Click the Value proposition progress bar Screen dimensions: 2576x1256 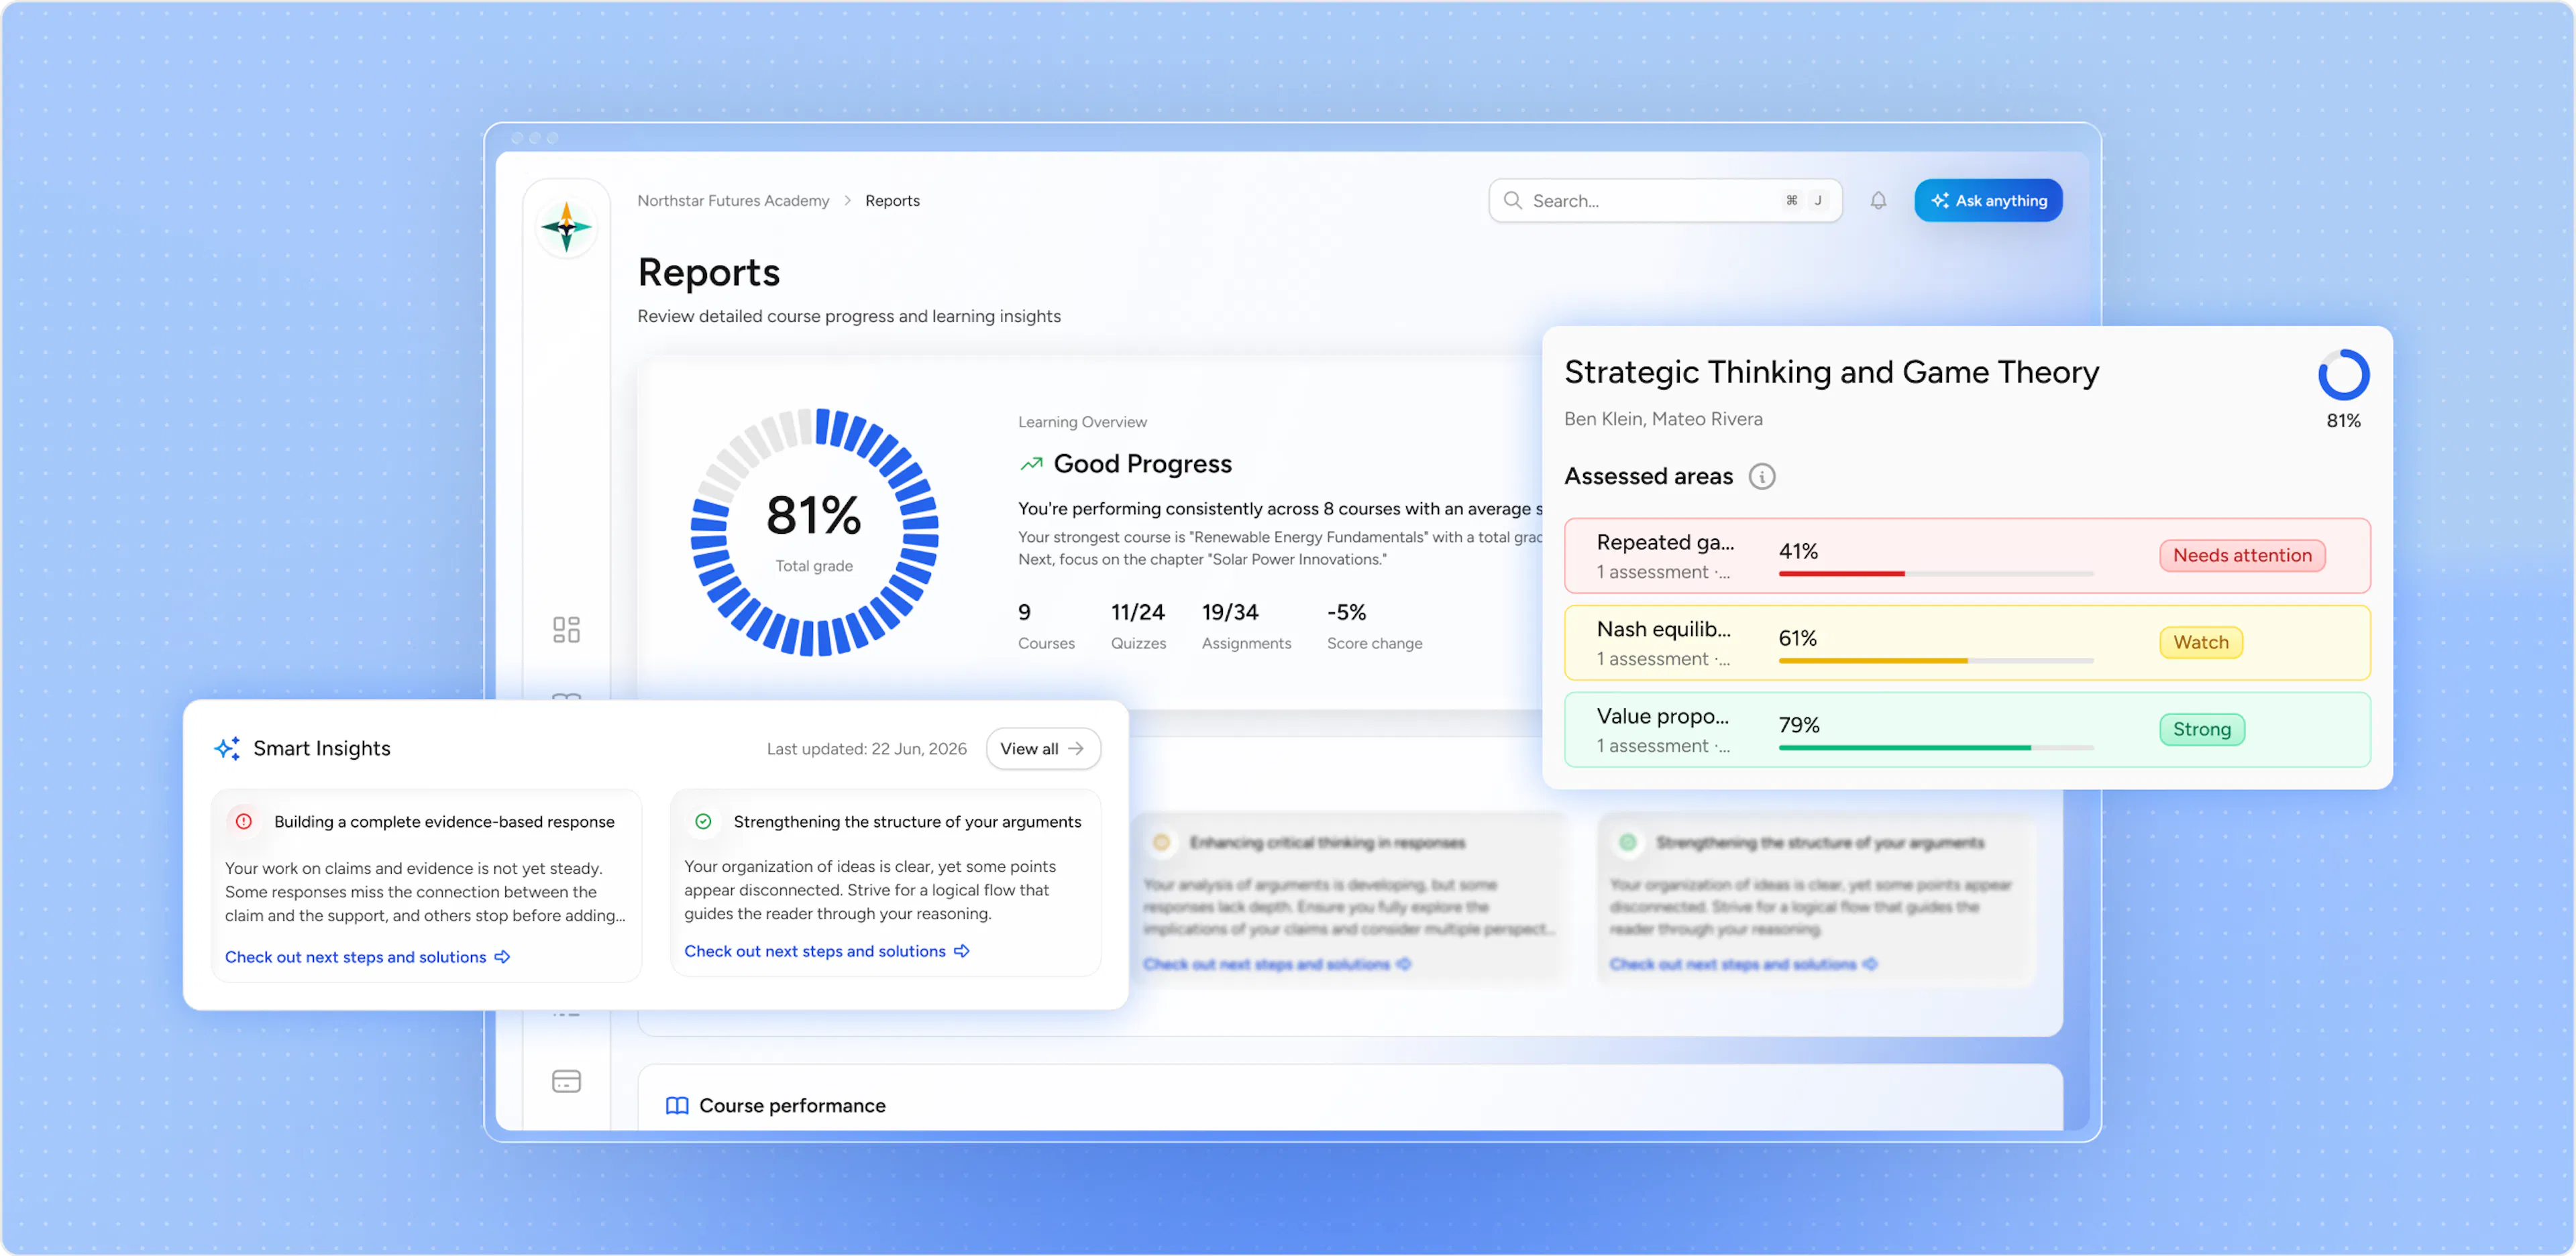[x=1935, y=747]
